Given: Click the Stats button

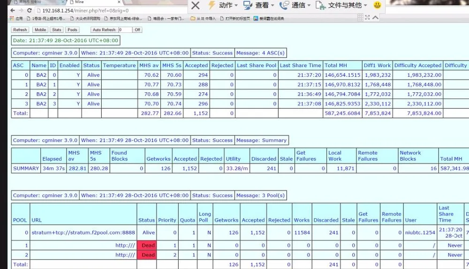Looking at the screenshot, I should pos(57,30).
